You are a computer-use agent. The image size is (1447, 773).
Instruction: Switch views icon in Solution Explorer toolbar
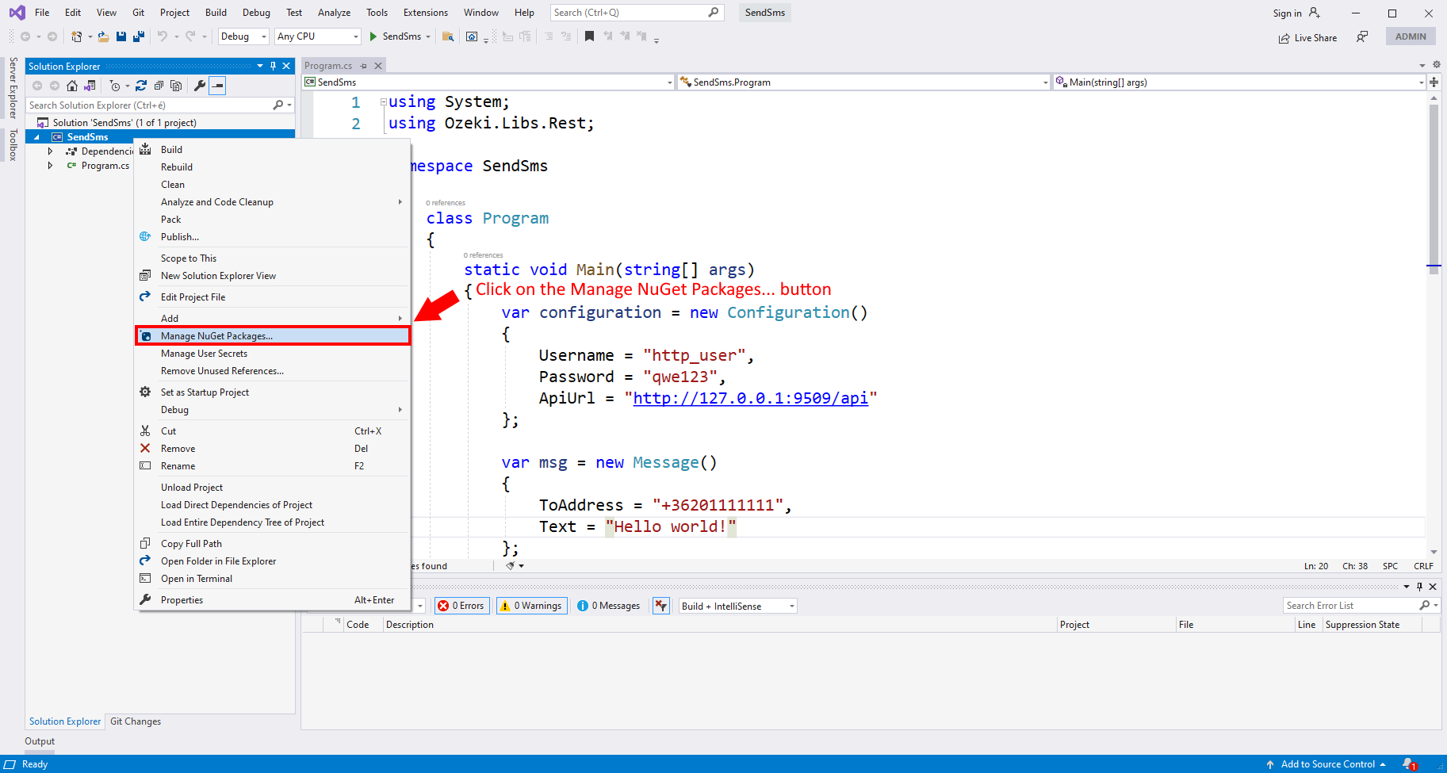(x=90, y=86)
